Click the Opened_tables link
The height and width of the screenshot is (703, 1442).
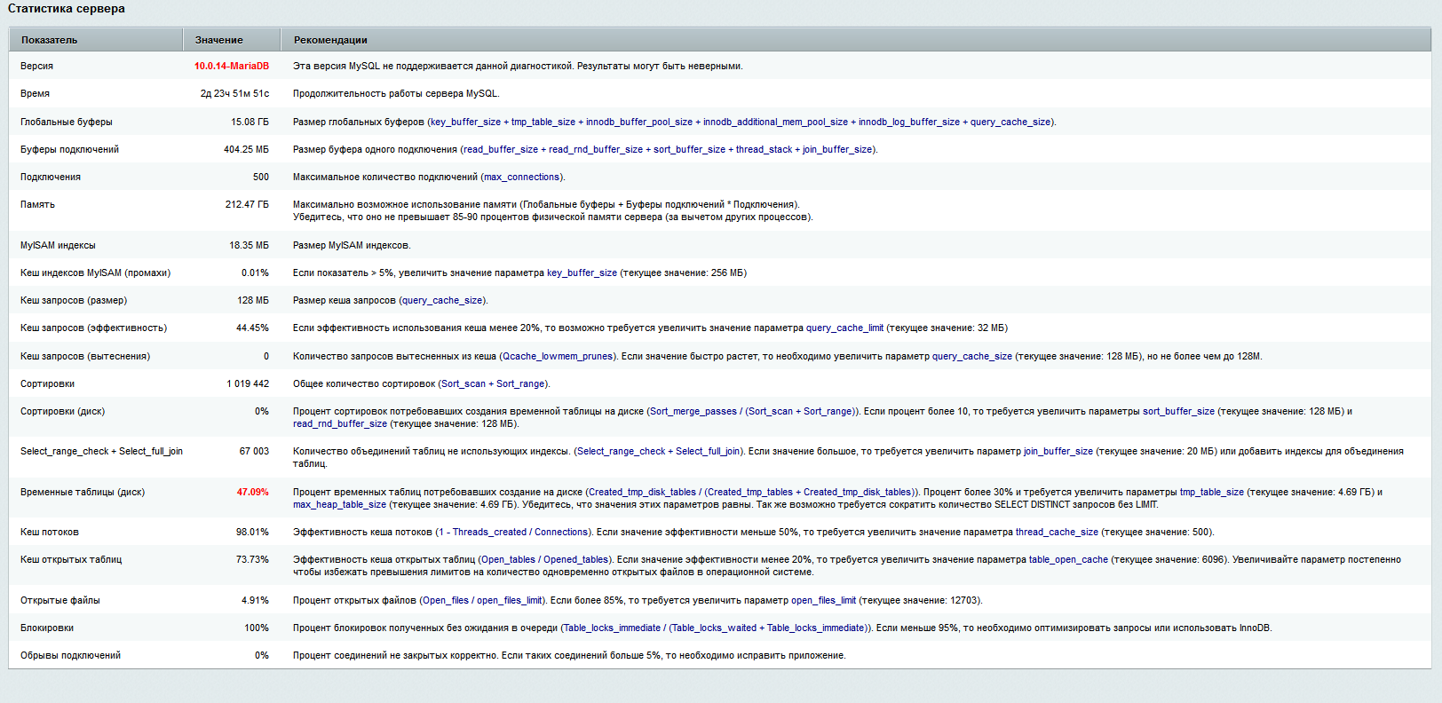pyautogui.click(x=575, y=559)
